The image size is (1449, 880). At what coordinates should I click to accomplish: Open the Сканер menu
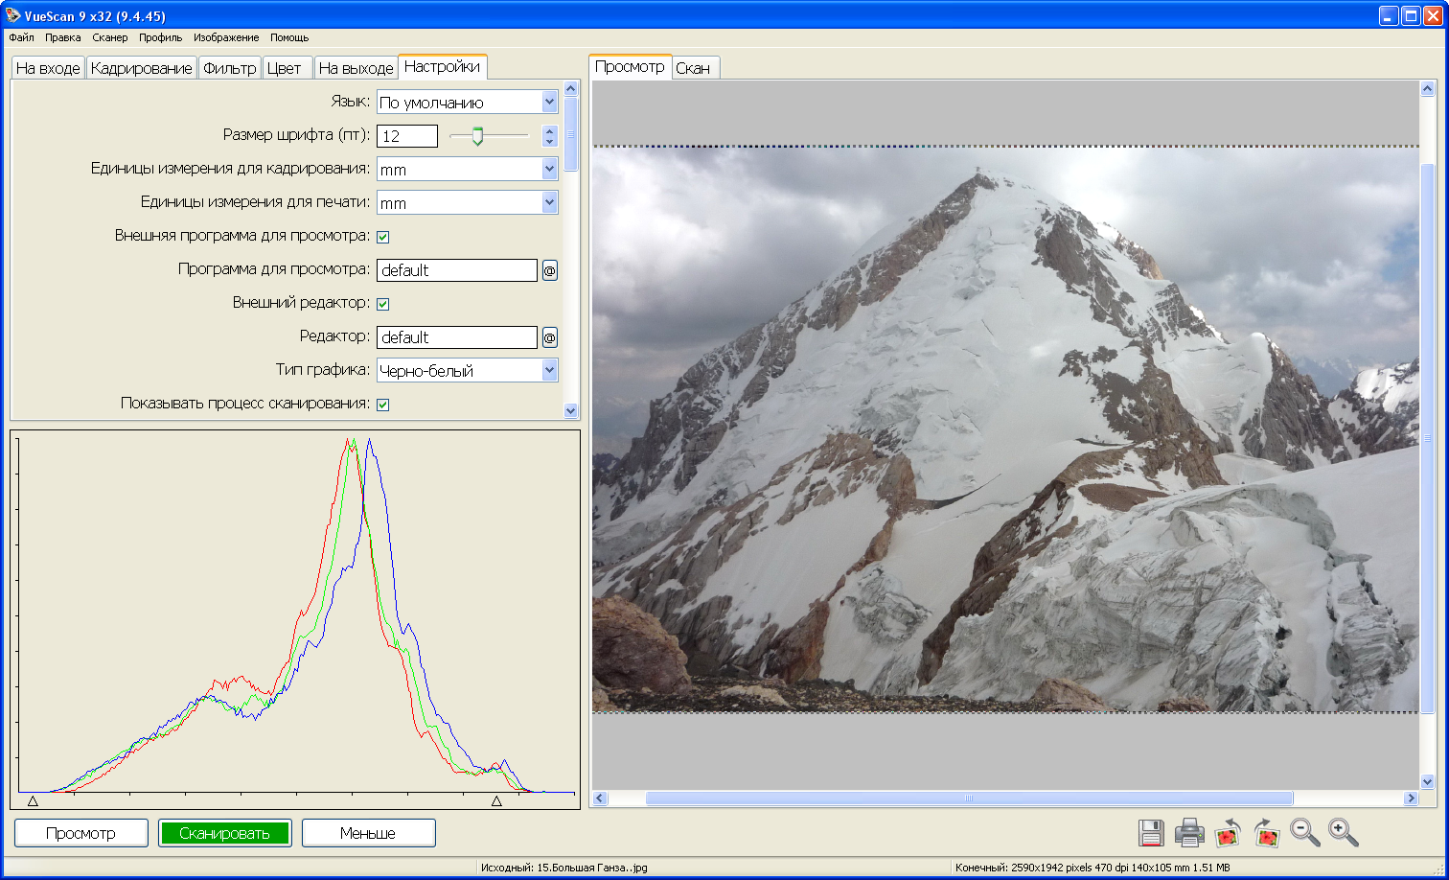(x=110, y=37)
